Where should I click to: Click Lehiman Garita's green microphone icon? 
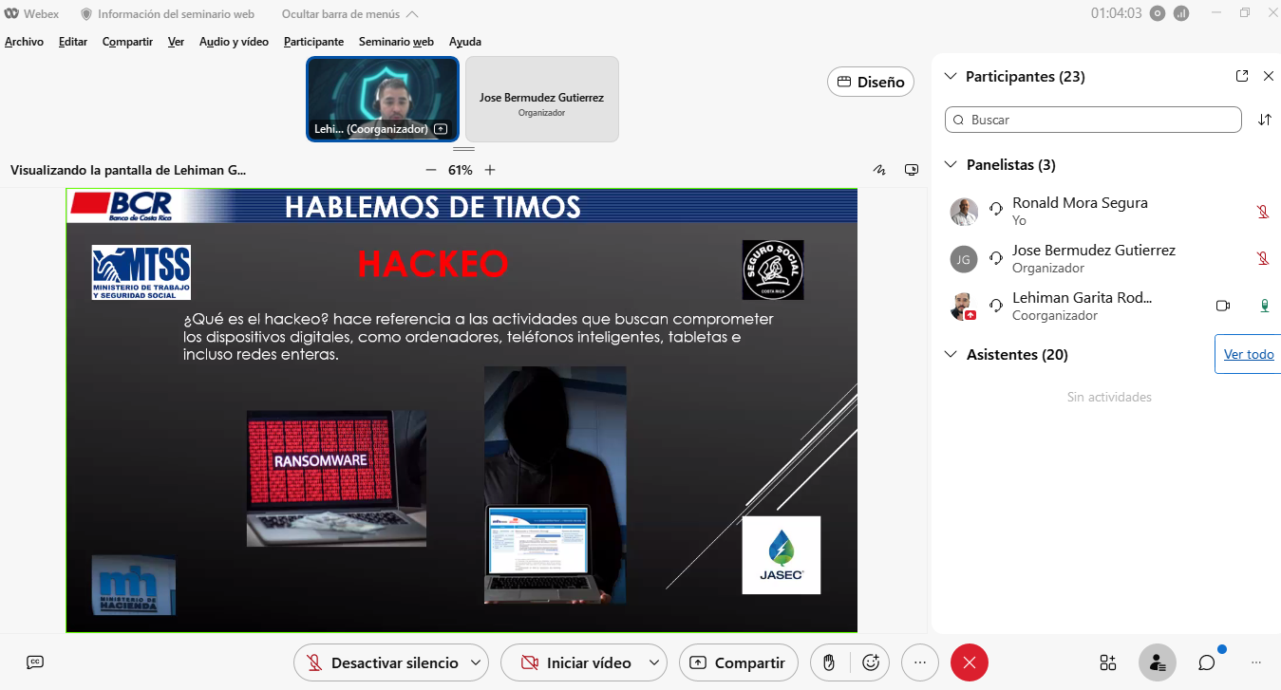point(1264,306)
